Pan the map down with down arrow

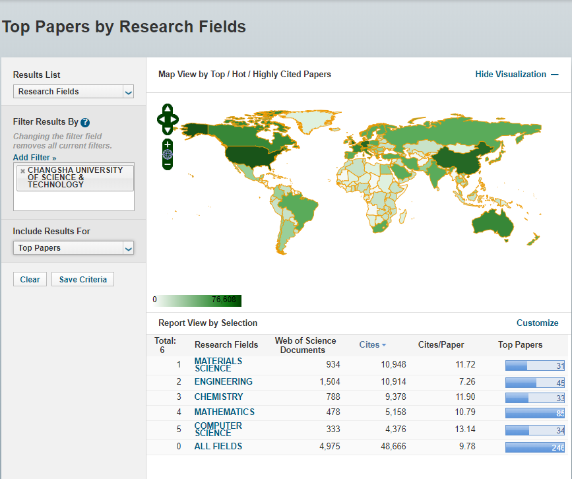pyautogui.click(x=168, y=129)
